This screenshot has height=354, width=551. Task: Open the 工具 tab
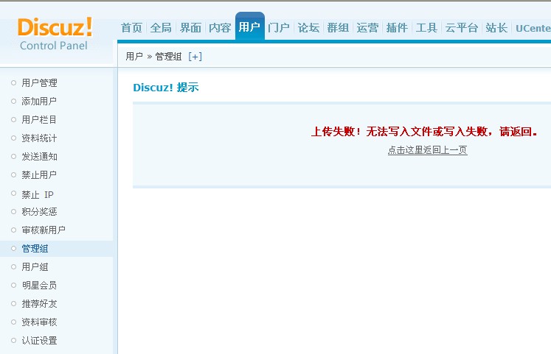pyautogui.click(x=426, y=28)
